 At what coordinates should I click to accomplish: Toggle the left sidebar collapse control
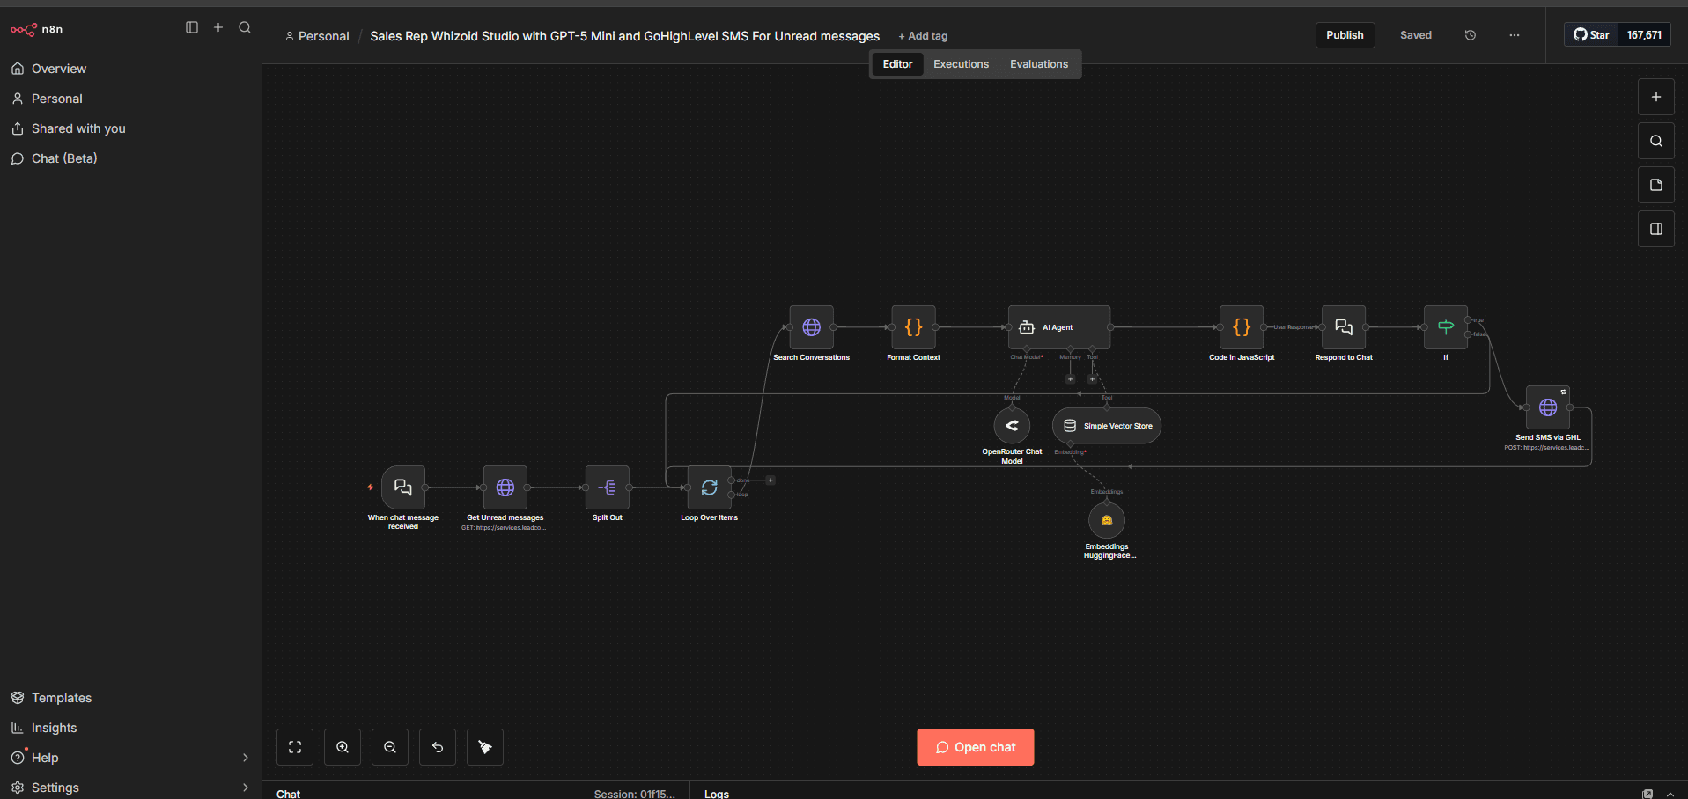(192, 27)
